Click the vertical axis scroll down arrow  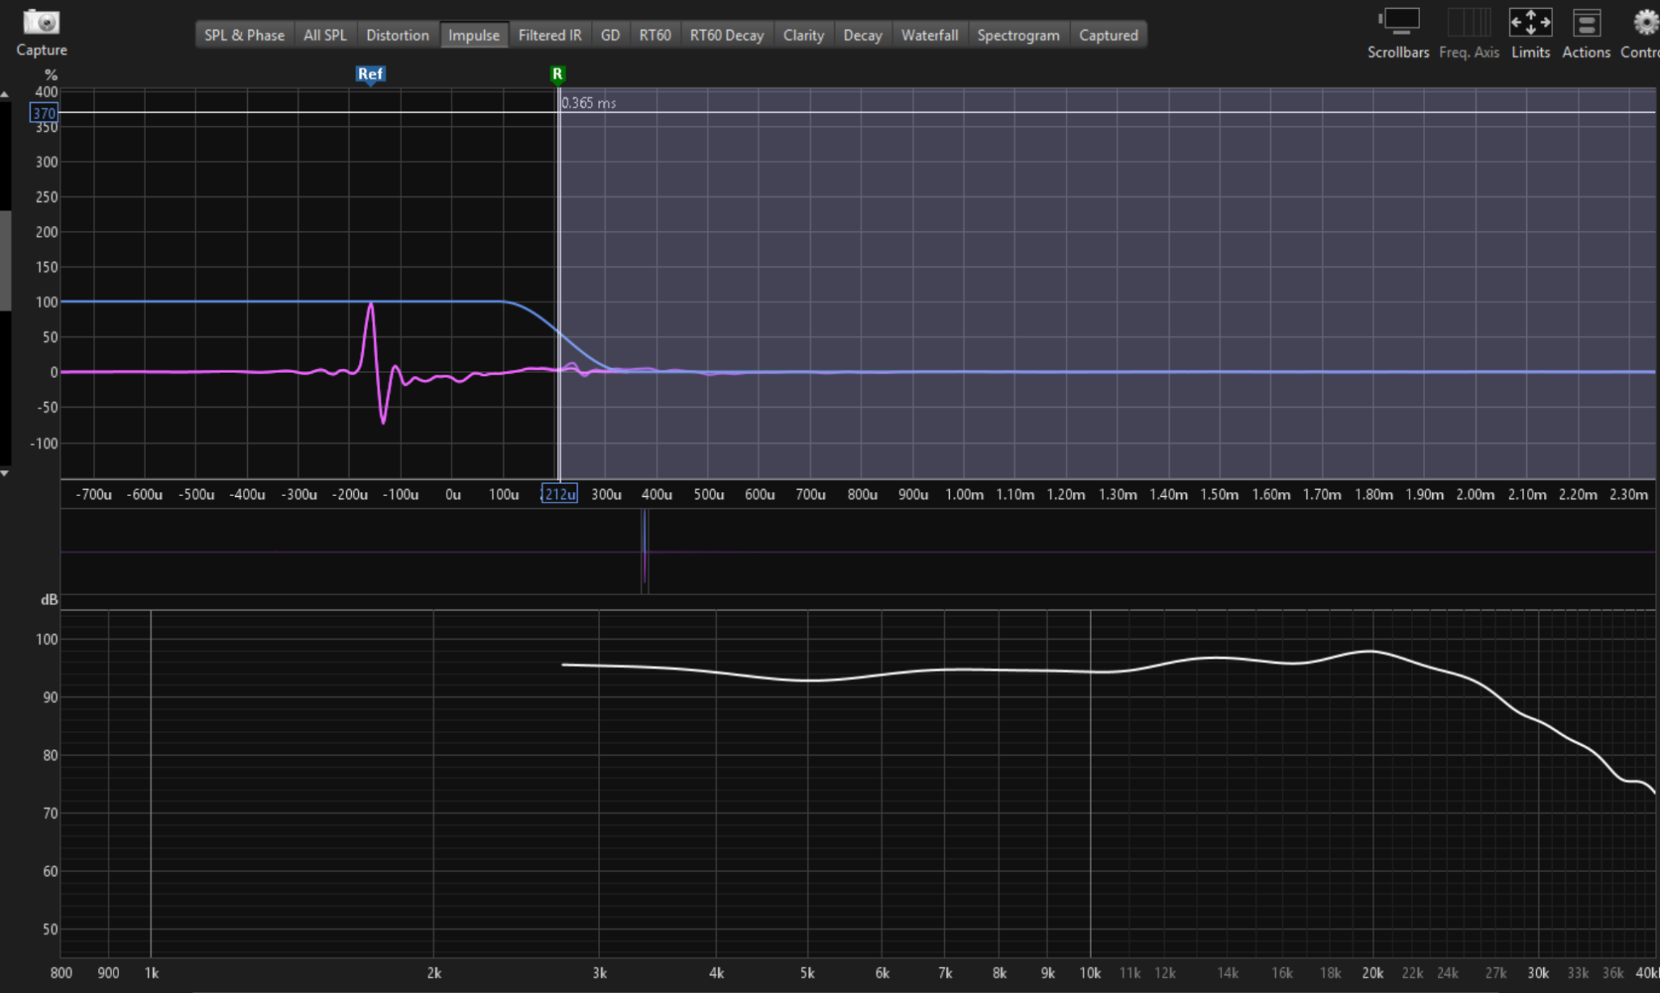point(5,473)
